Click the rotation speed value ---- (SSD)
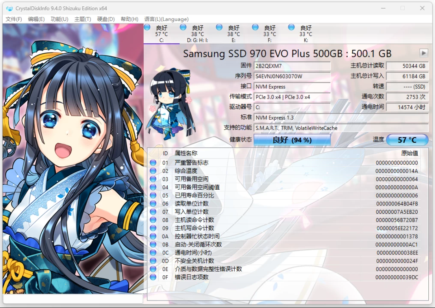This screenshot has width=435, height=308. [x=407, y=87]
